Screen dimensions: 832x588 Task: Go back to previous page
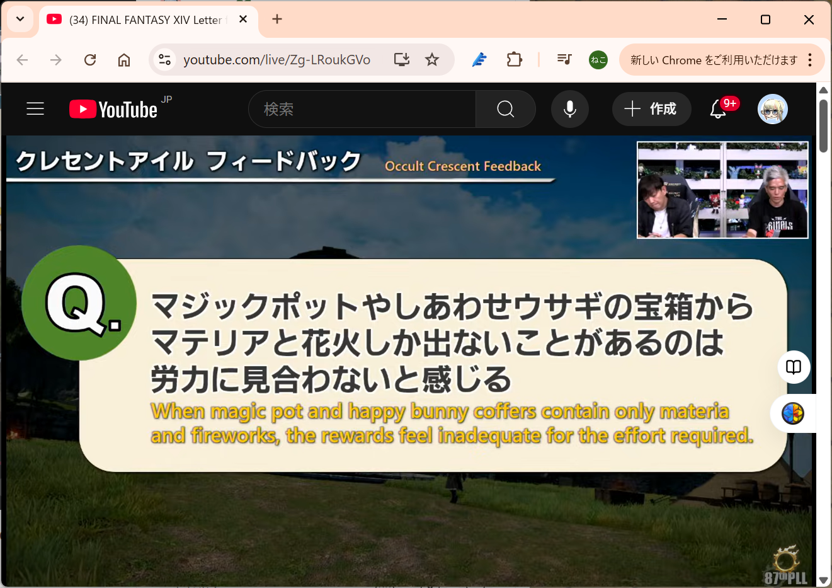click(23, 60)
